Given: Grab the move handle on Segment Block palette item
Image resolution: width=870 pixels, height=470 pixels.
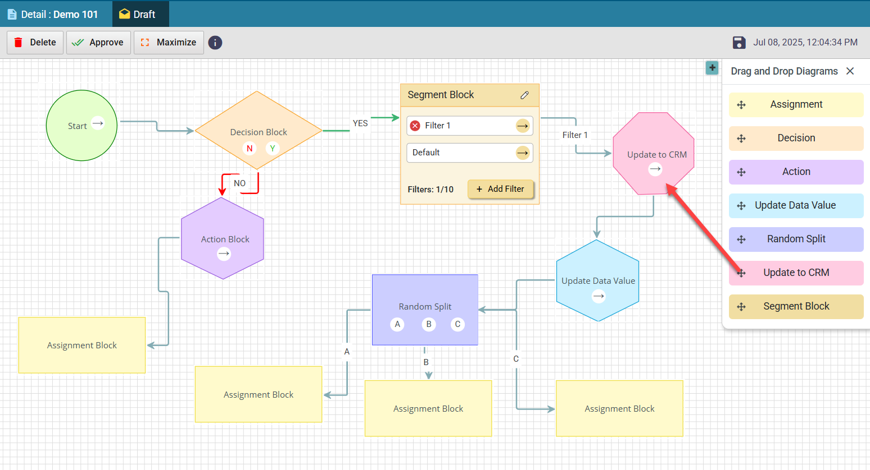Looking at the screenshot, I should coord(741,307).
